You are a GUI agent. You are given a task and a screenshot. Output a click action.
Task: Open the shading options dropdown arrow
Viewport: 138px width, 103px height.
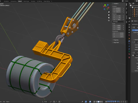click(104, 102)
